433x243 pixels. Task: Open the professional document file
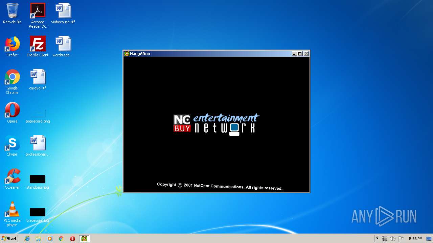coord(38,146)
